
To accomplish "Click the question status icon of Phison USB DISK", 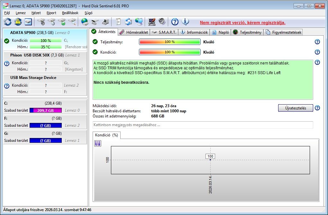I will (x=7, y=64).
